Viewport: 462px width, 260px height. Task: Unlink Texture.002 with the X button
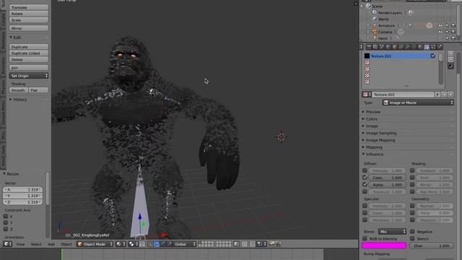450,95
